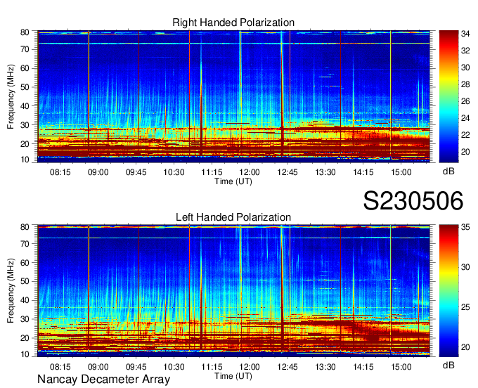Click the 80 MHz tick of Right Handed plot
This screenshot has height=388, width=478.
coord(25,32)
